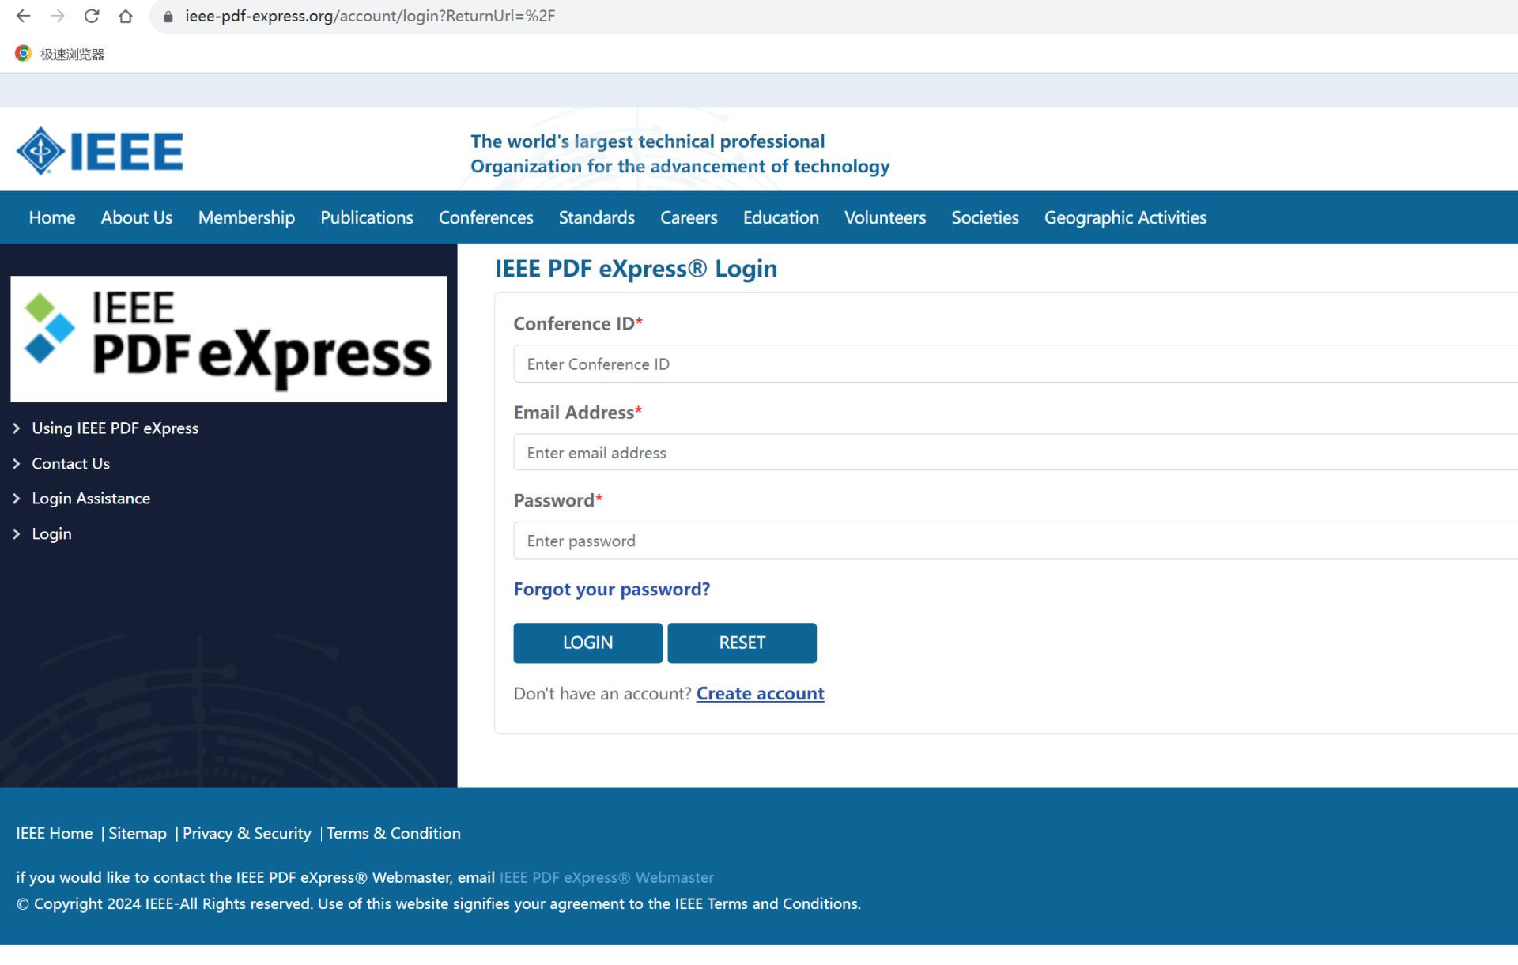Click the IEEE PDF eXpress logo banner

tap(228, 339)
